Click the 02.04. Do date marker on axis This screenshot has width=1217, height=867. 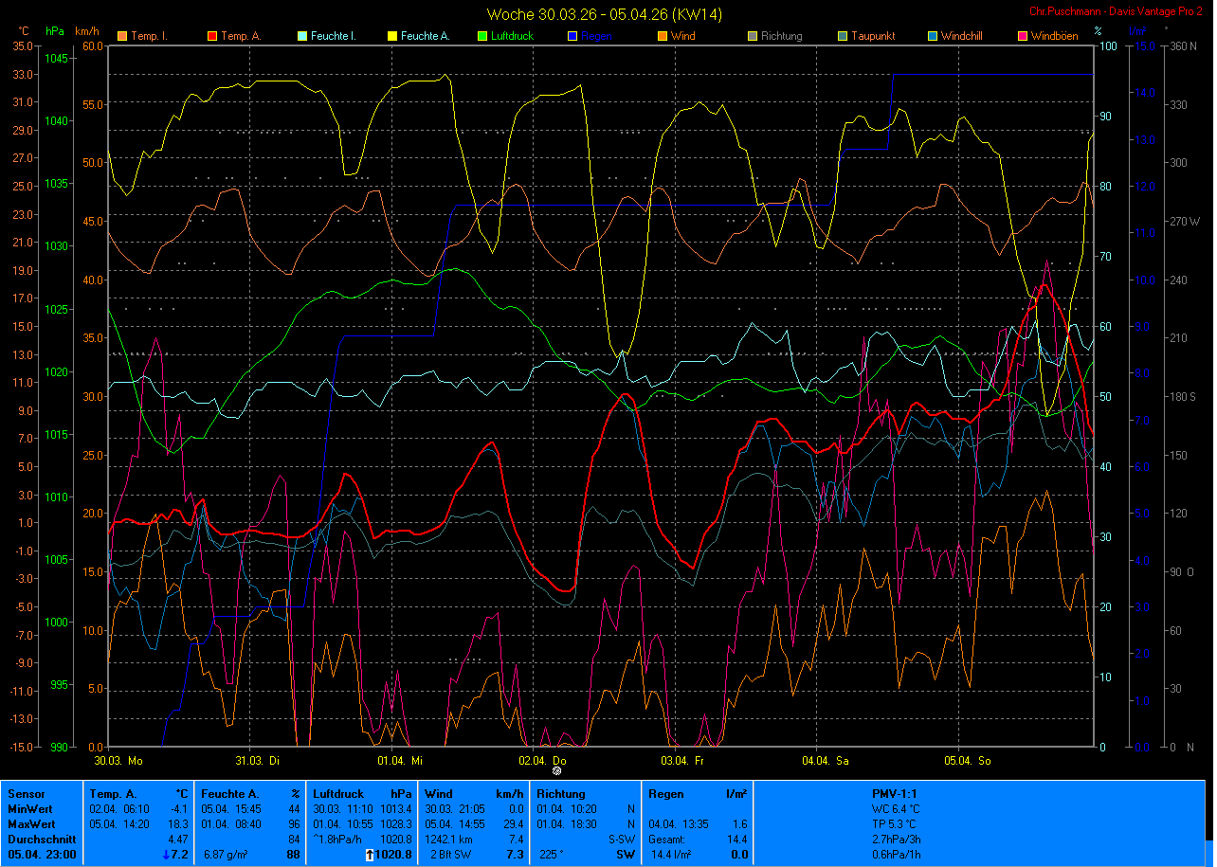tap(542, 760)
